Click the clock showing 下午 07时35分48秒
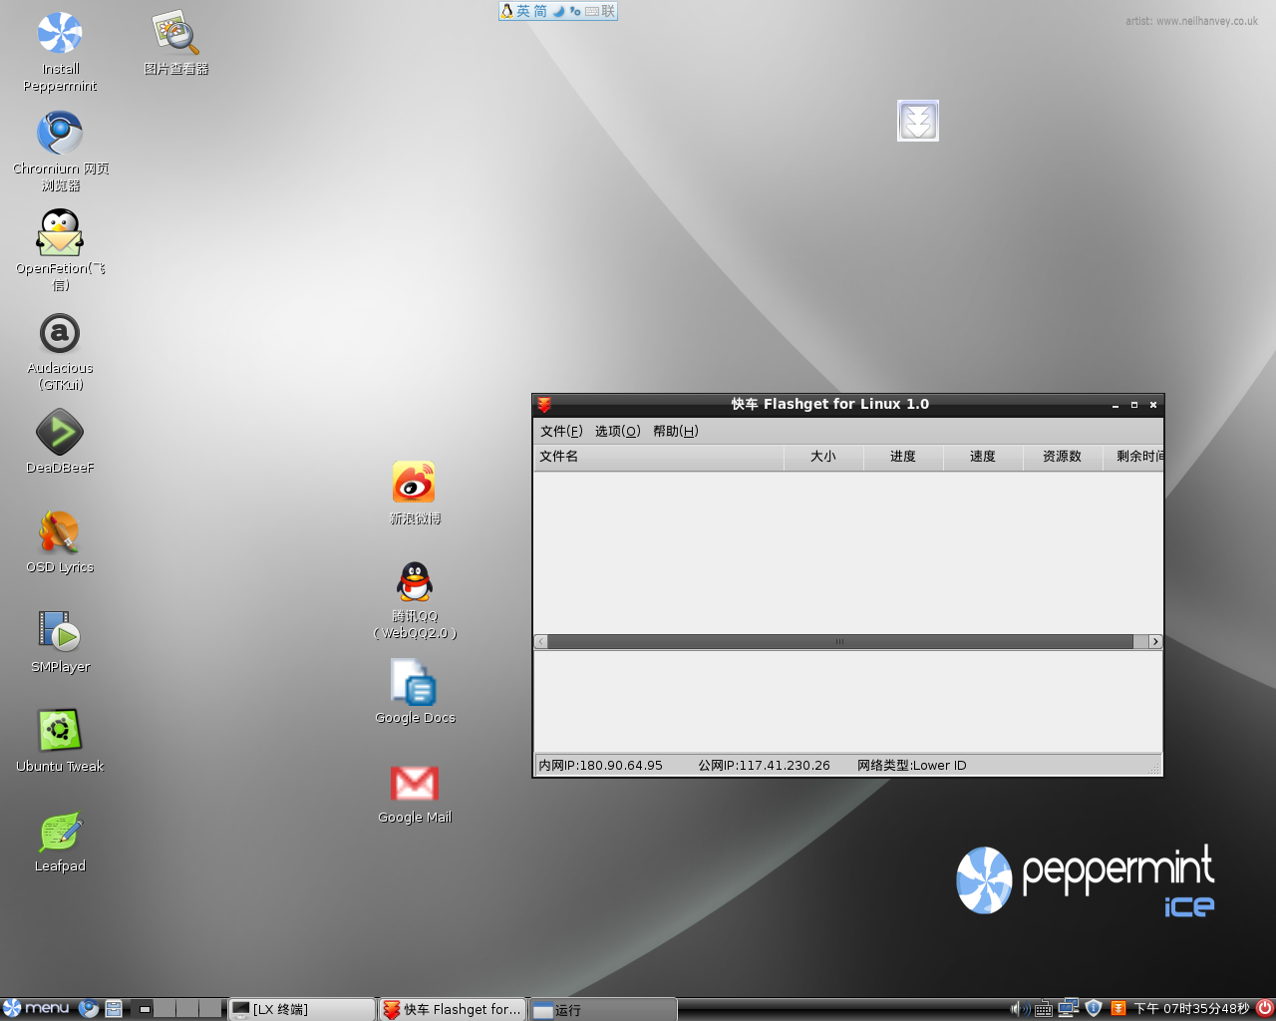This screenshot has width=1276, height=1021. pos(1191,1009)
